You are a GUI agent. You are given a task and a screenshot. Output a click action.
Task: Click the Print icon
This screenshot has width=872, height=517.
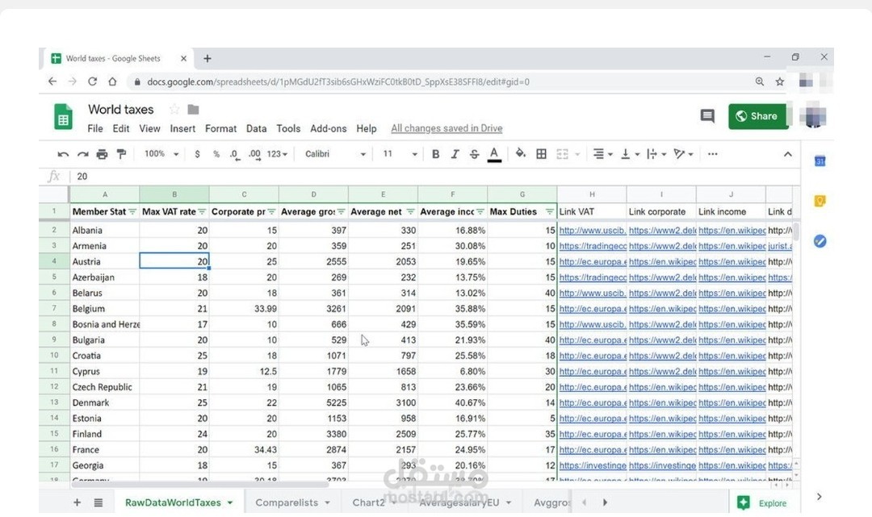coord(102,154)
